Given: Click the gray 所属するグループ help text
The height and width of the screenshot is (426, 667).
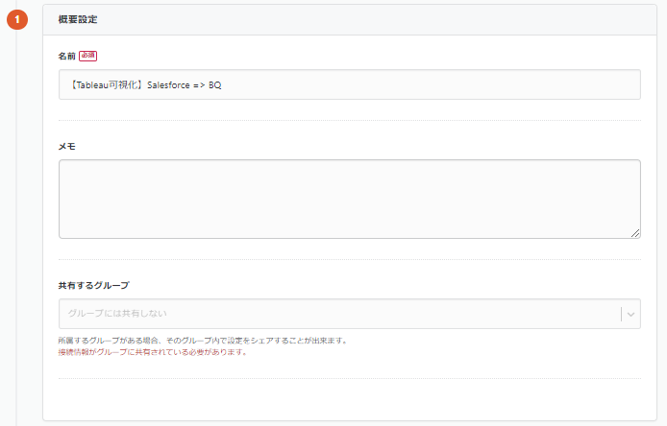Looking at the screenshot, I should coord(204,341).
